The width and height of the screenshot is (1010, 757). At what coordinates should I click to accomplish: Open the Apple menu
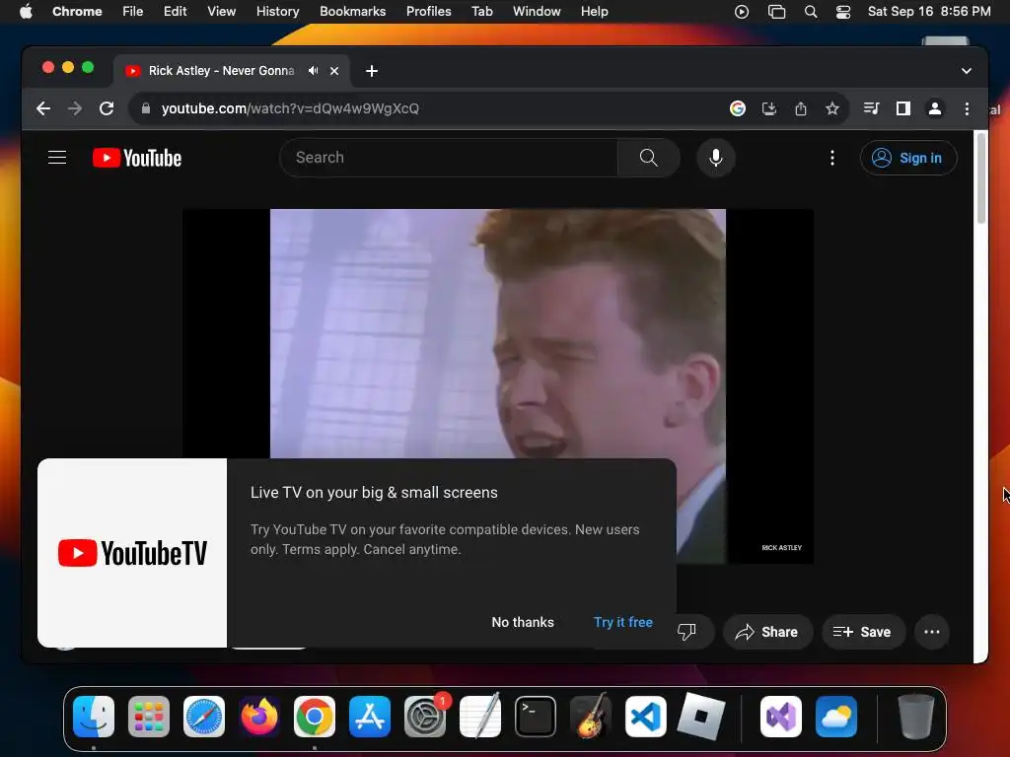coord(26,12)
